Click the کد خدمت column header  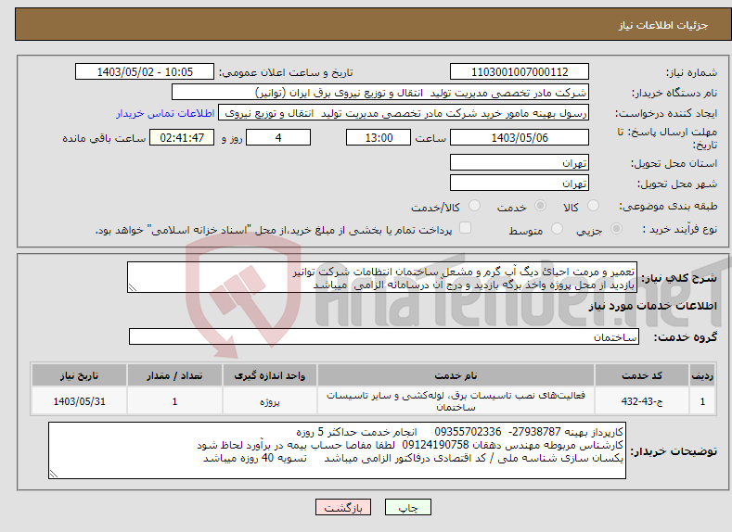(641, 375)
